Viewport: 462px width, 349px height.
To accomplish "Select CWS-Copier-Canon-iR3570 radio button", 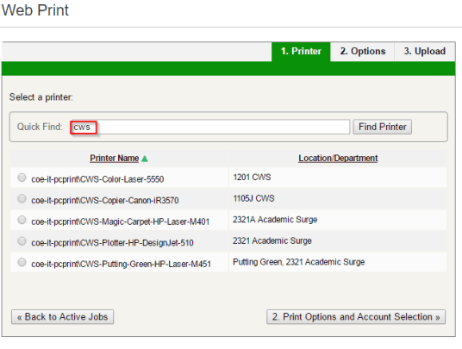I will [x=22, y=199].
